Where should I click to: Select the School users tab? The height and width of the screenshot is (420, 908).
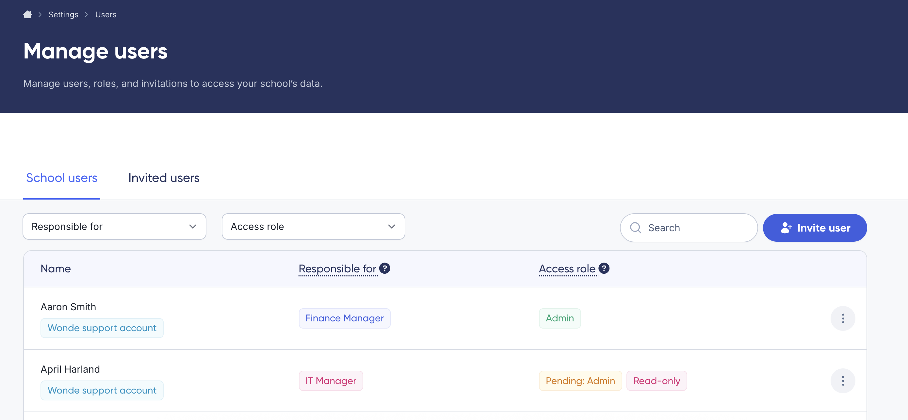[x=62, y=178]
